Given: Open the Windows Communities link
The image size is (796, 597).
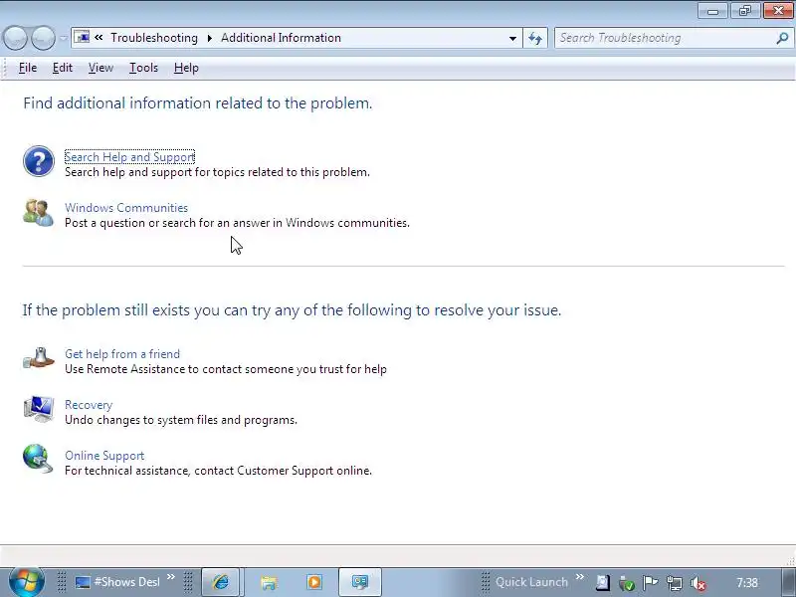Looking at the screenshot, I should (126, 208).
